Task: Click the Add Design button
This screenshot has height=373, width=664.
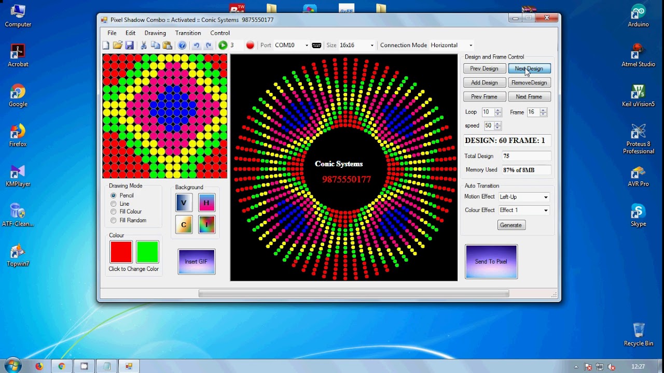Action: point(484,82)
